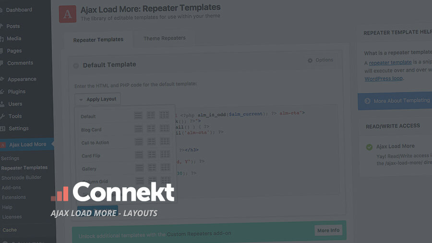Open the Add-ons submenu item
The image size is (432, 243).
[11, 188]
